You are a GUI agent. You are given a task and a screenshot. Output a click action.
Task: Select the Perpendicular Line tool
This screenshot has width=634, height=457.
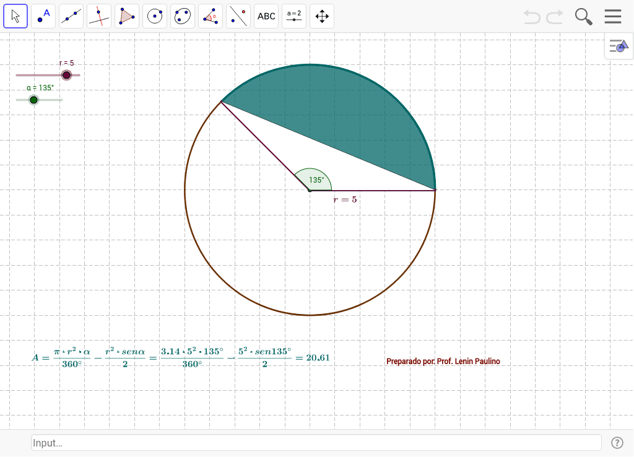tap(99, 16)
